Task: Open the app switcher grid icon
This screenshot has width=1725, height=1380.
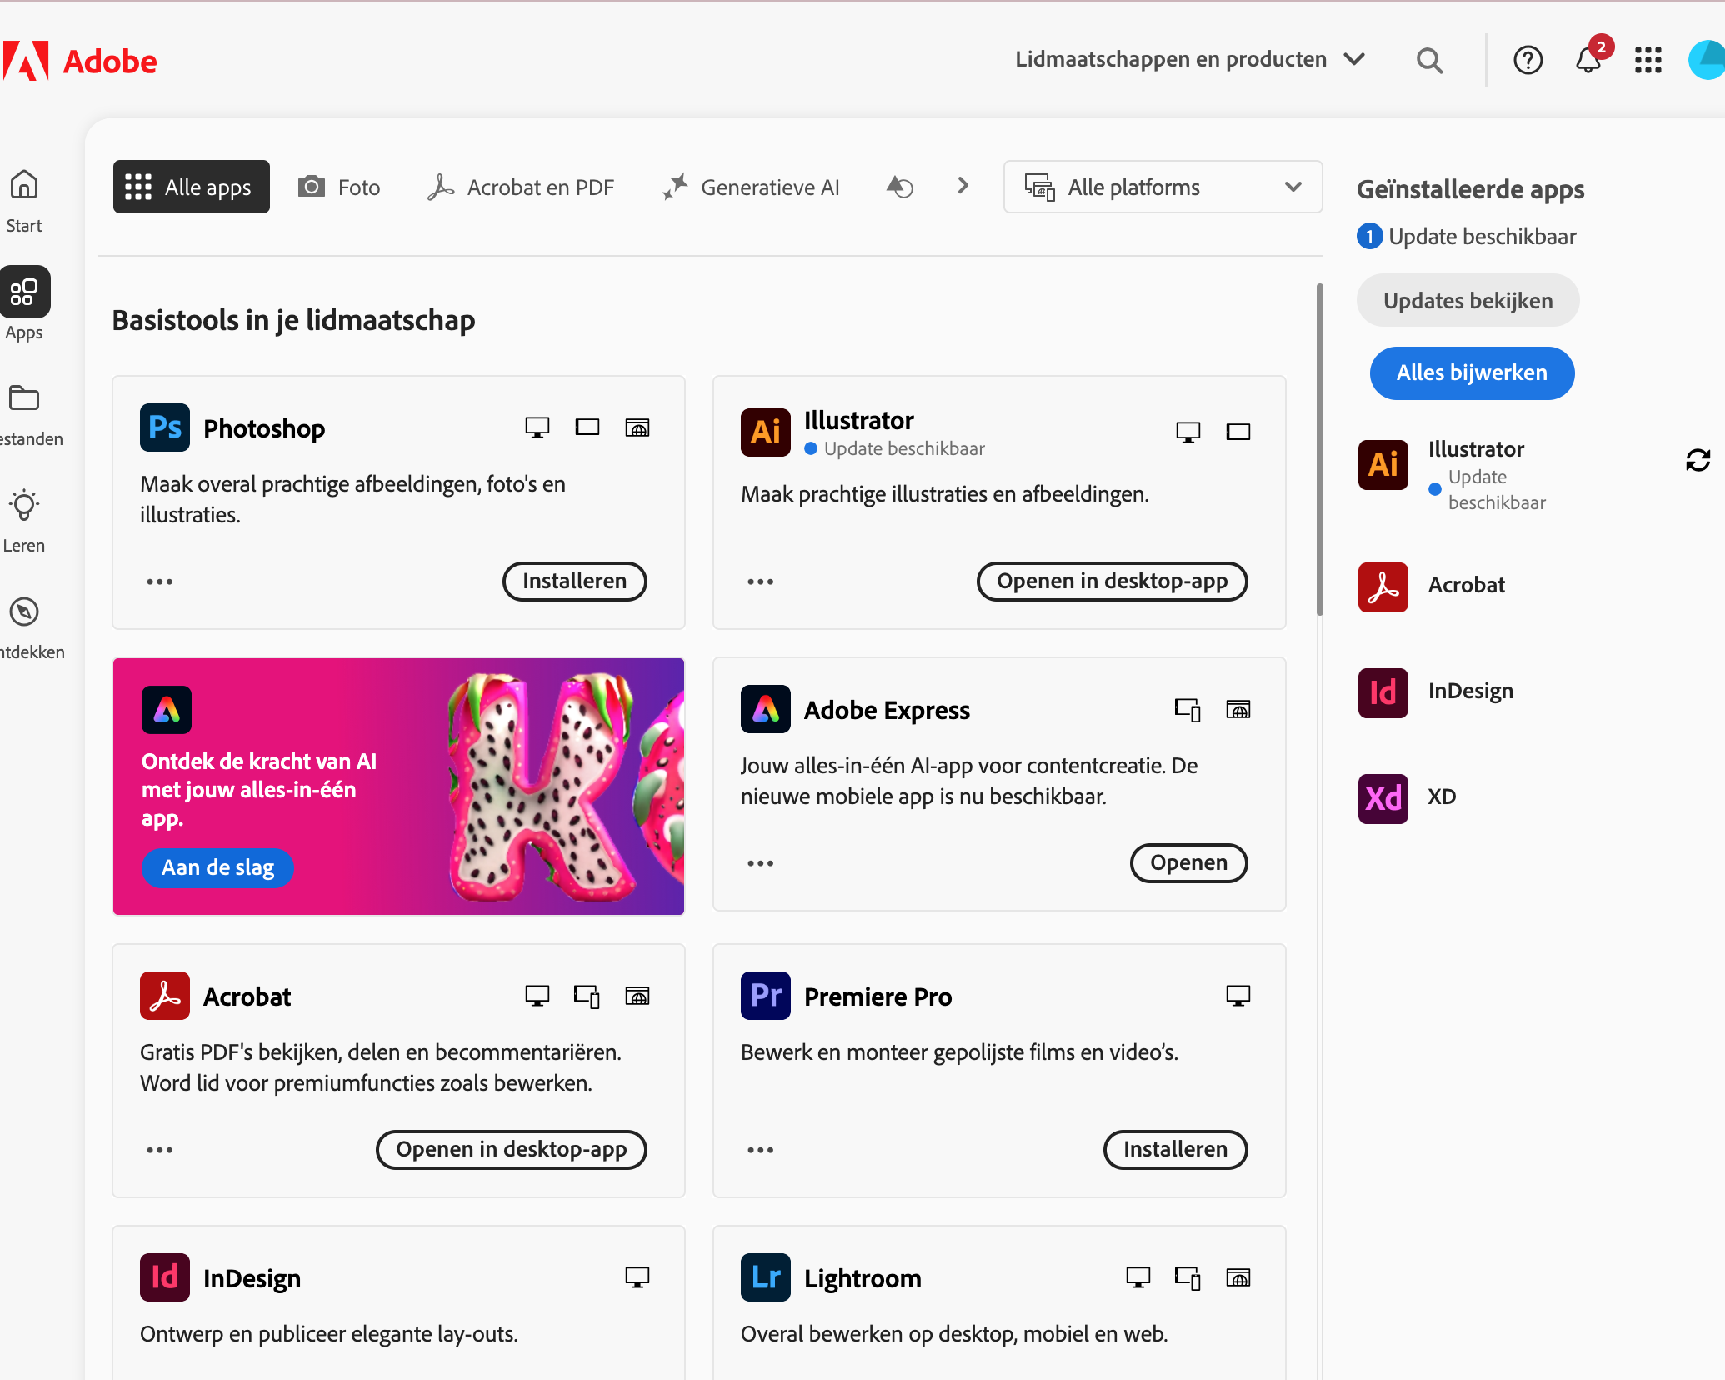Action: (1647, 61)
